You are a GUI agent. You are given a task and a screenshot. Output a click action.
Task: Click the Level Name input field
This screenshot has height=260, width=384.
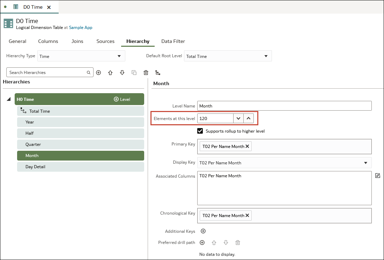click(x=284, y=106)
